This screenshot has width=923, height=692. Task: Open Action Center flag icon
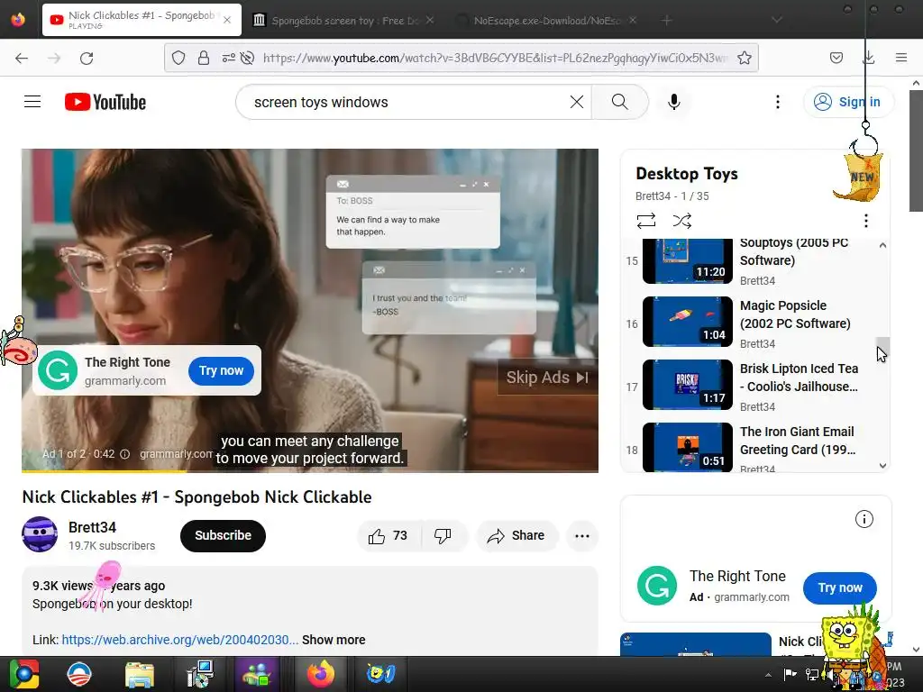(x=790, y=674)
